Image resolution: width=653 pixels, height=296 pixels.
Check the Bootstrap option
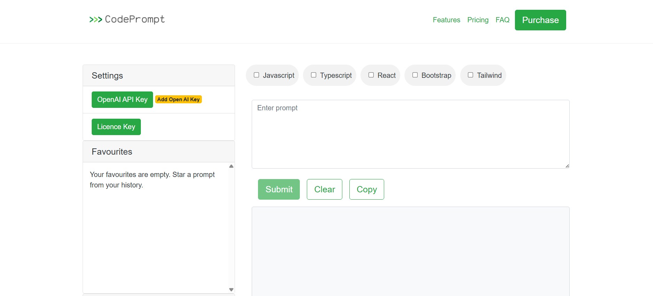click(x=415, y=75)
